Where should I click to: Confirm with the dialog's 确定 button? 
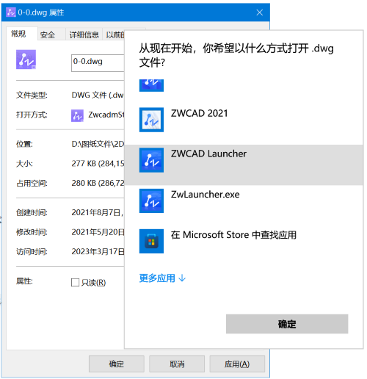pos(287,324)
